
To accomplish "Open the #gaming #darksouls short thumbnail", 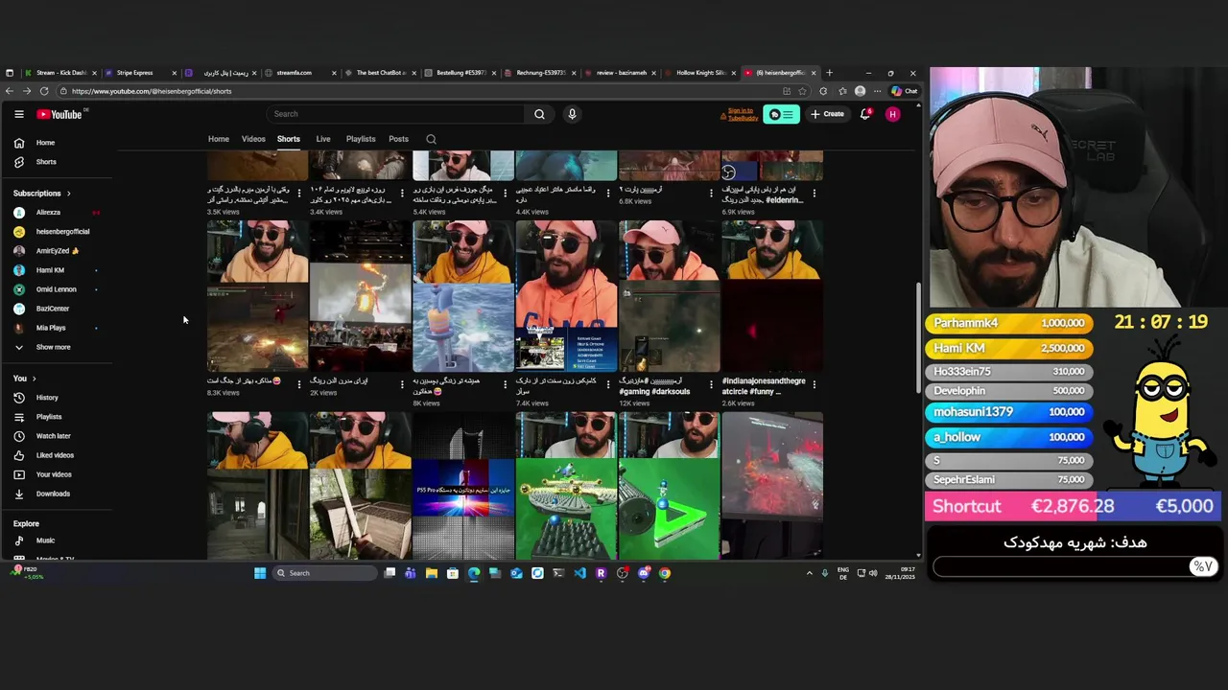I will pyautogui.click(x=670, y=296).
